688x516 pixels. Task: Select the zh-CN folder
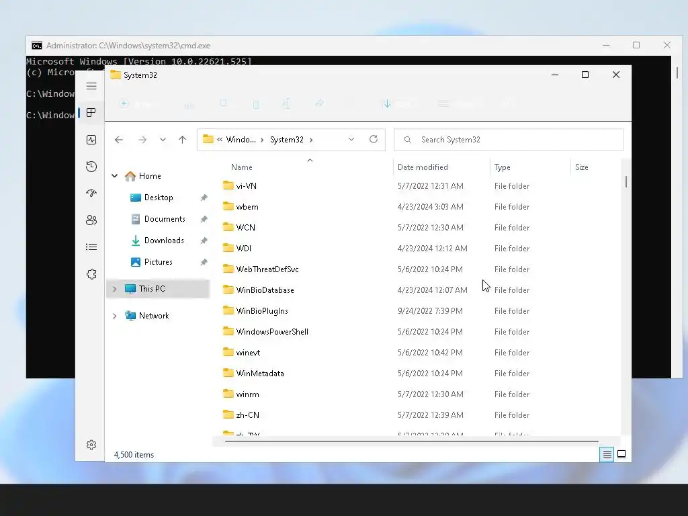pos(247,415)
